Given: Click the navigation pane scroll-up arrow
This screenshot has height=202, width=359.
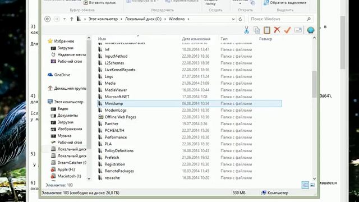Looking at the screenshot, I should [89, 38].
